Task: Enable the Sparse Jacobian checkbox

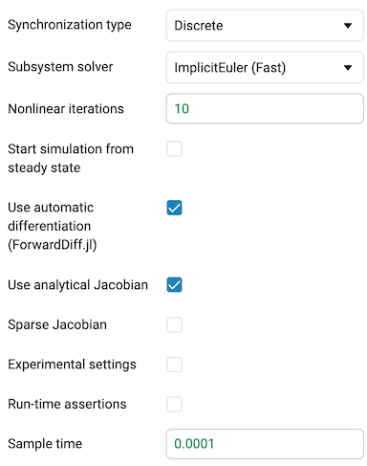Action: 174,324
